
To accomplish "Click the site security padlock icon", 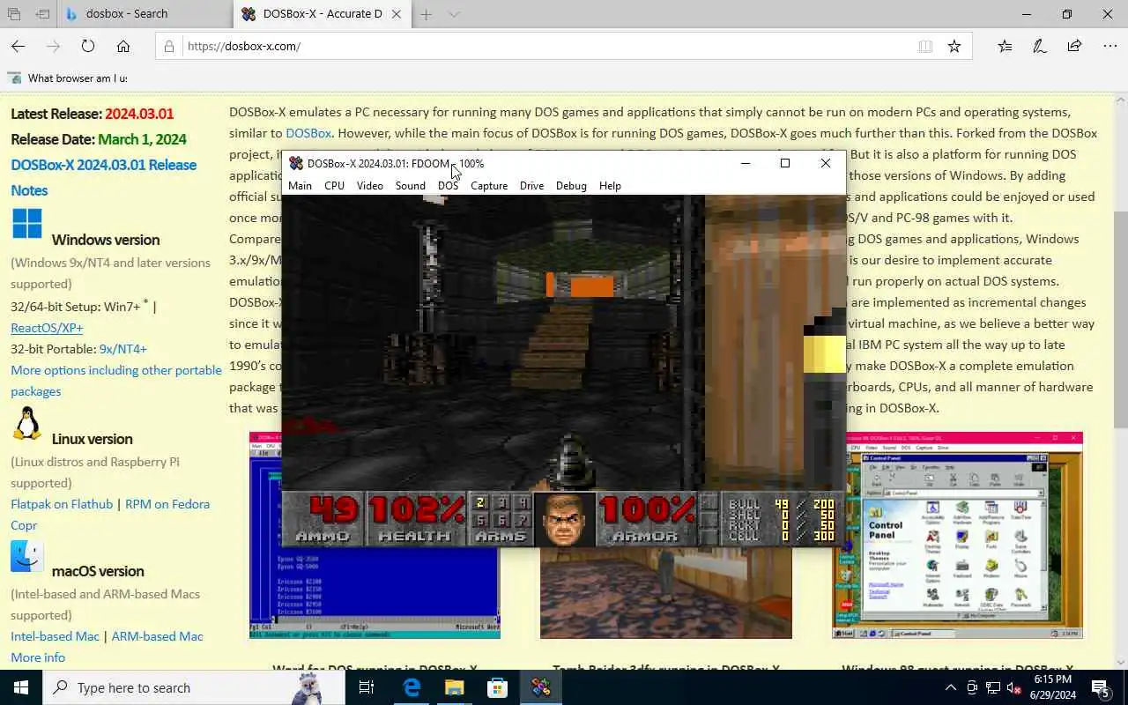I will [x=170, y=46].
